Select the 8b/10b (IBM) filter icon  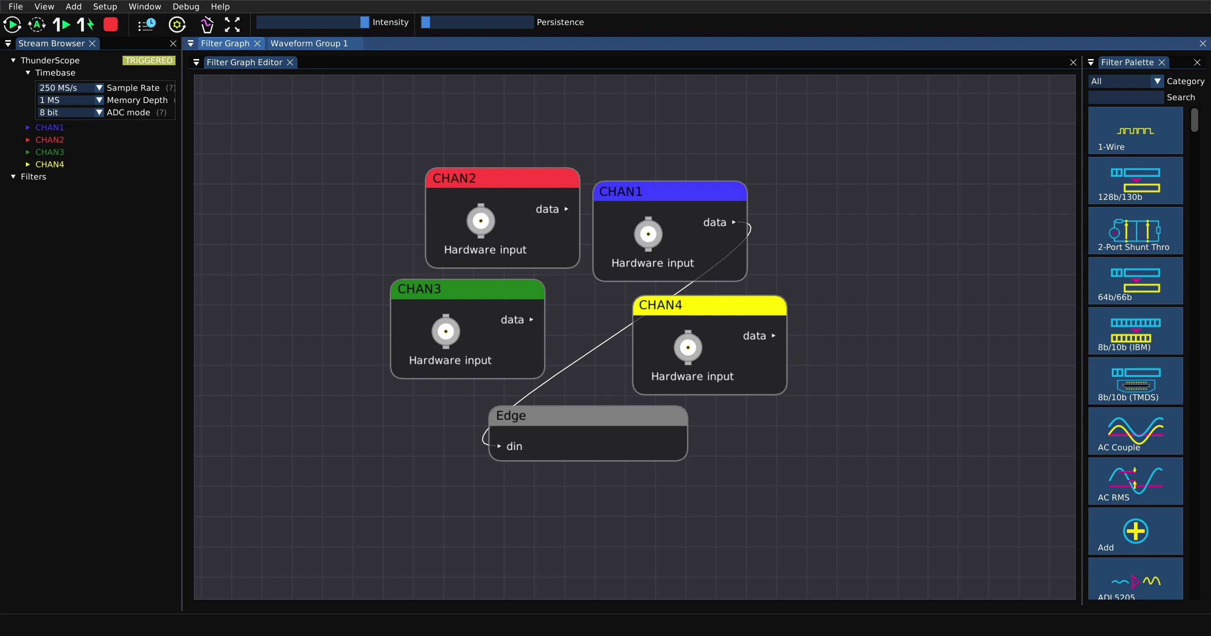[x=1135, y=331]
